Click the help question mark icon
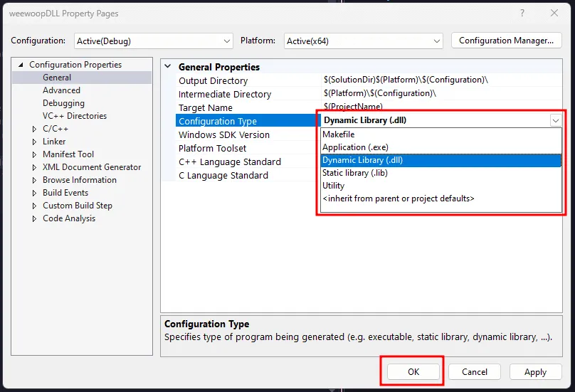This screenshot has width=575, height=392. coord(523,13)
